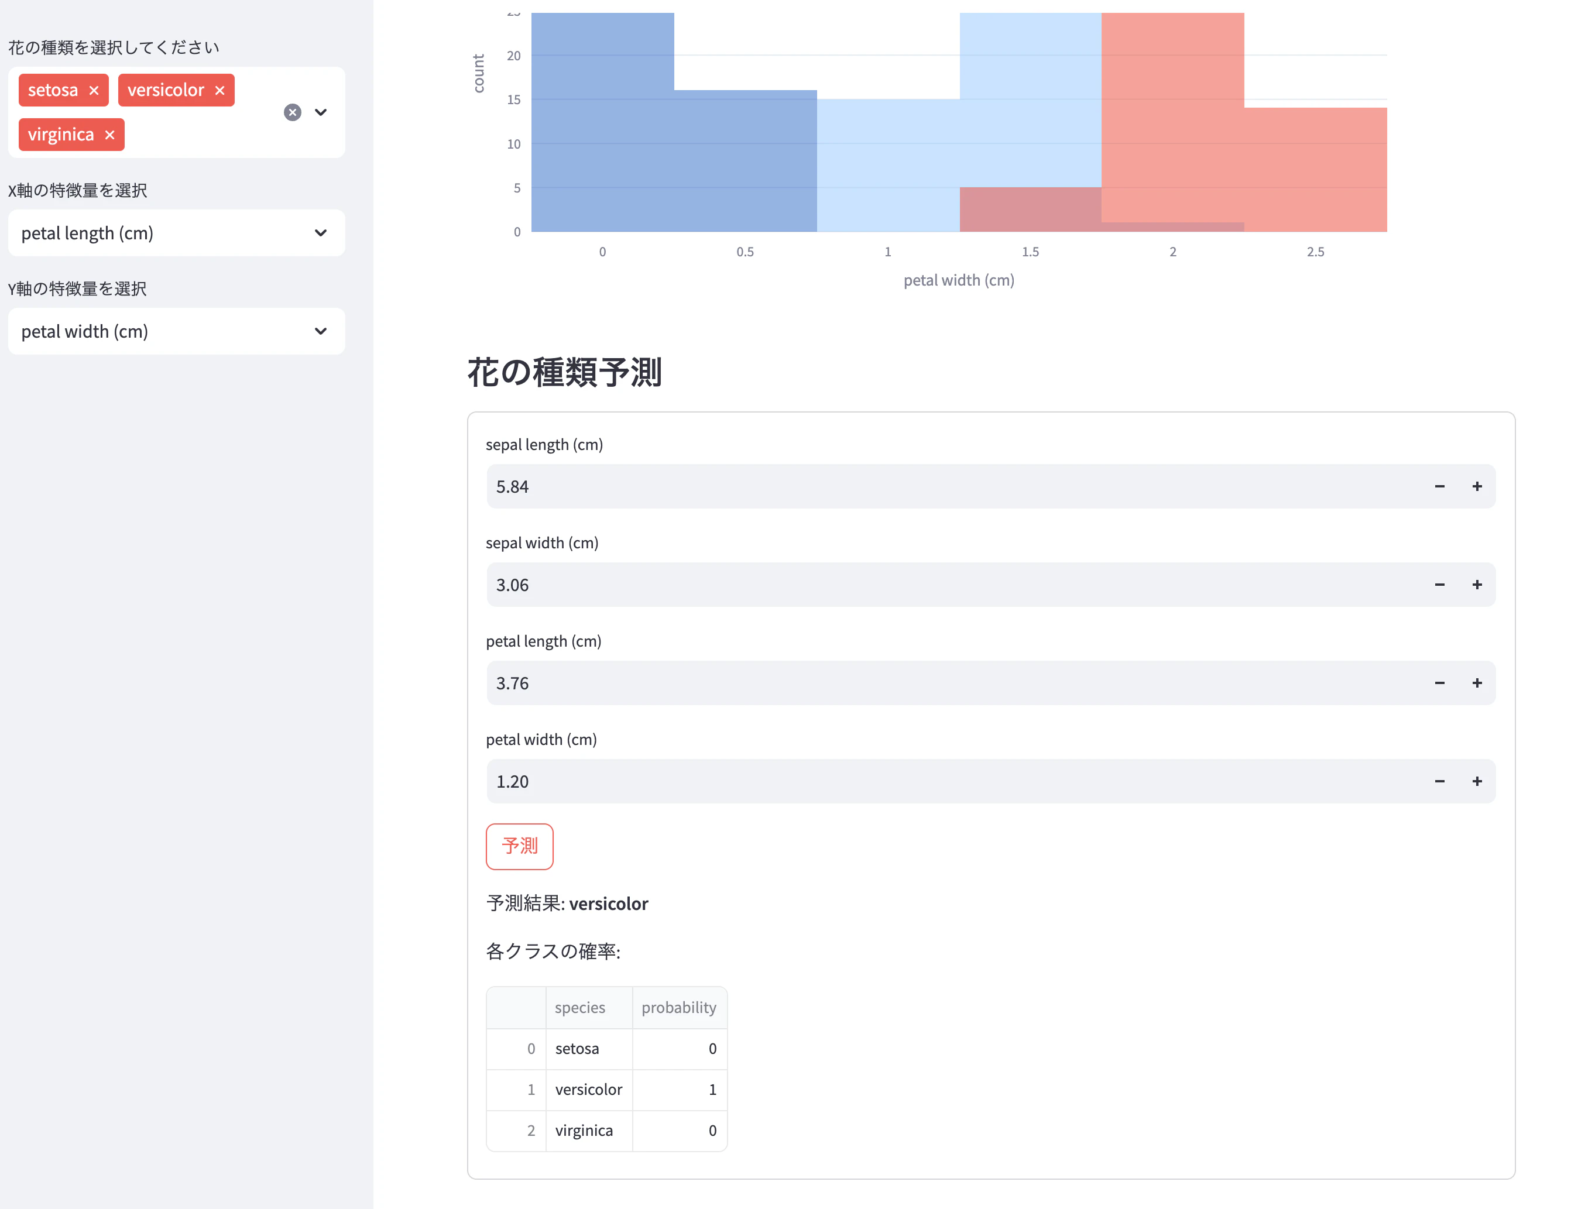Increase petal length value

click(1477, 684)
